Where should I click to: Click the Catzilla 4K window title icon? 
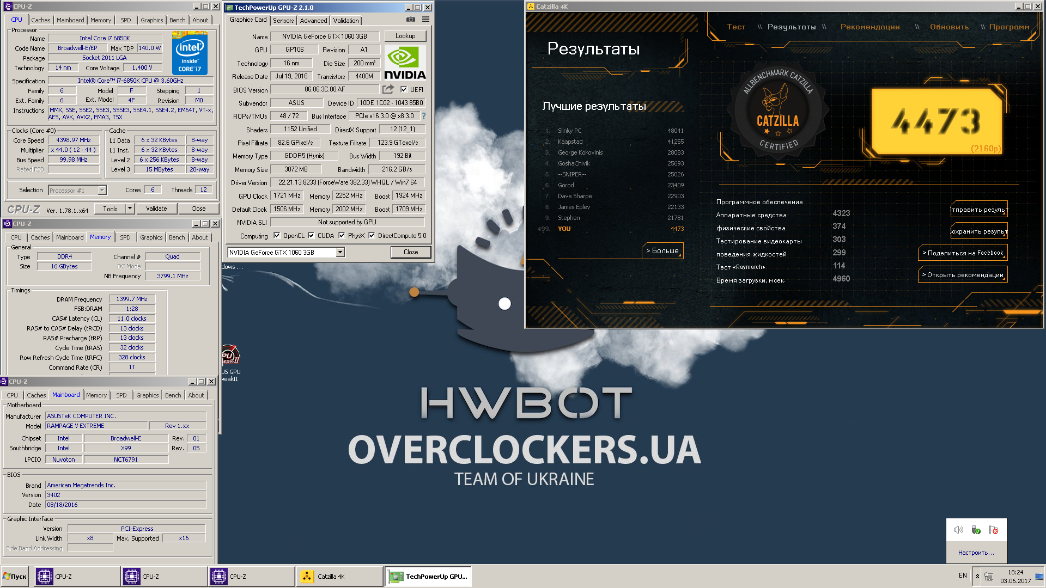coord(531,7)
